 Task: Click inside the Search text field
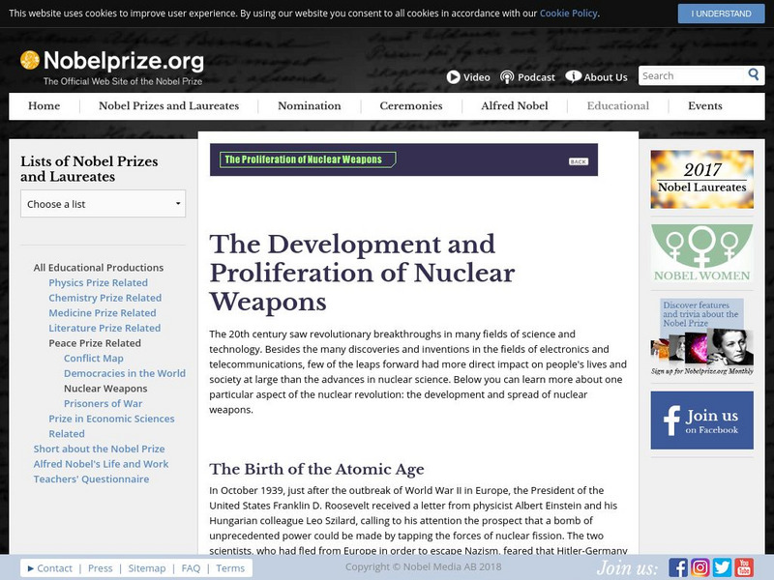[691, 75]
